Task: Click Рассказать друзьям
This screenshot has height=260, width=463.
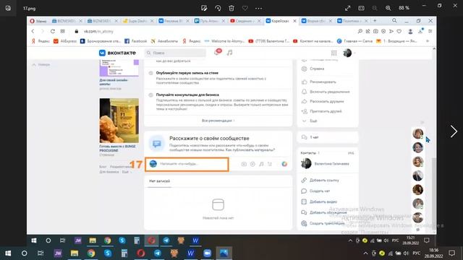Action: pyautogui.click(x=326, y=101)
